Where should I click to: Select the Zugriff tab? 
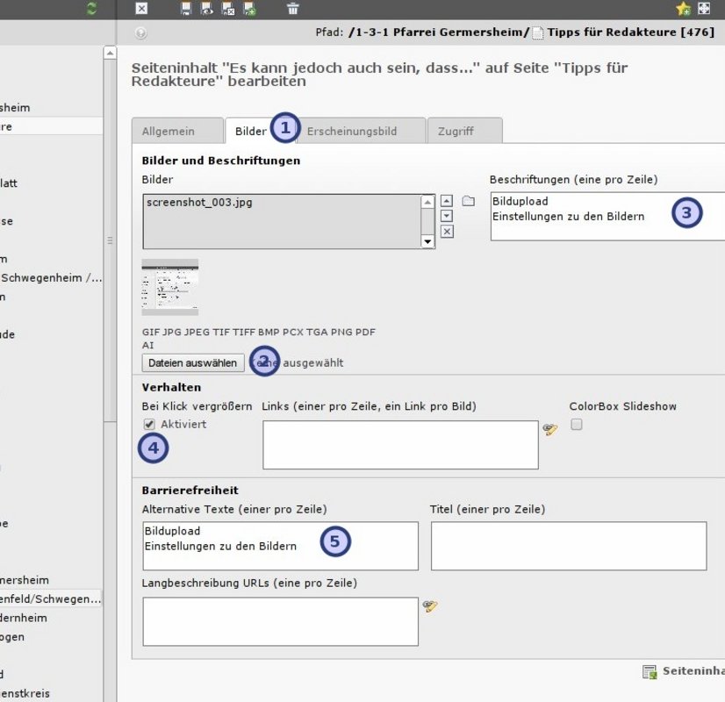(x=456, y=131)
